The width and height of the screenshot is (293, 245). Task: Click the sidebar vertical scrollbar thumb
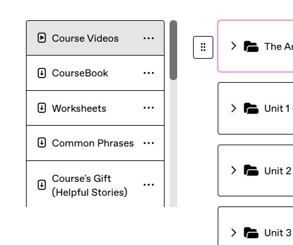pos(173,50)
